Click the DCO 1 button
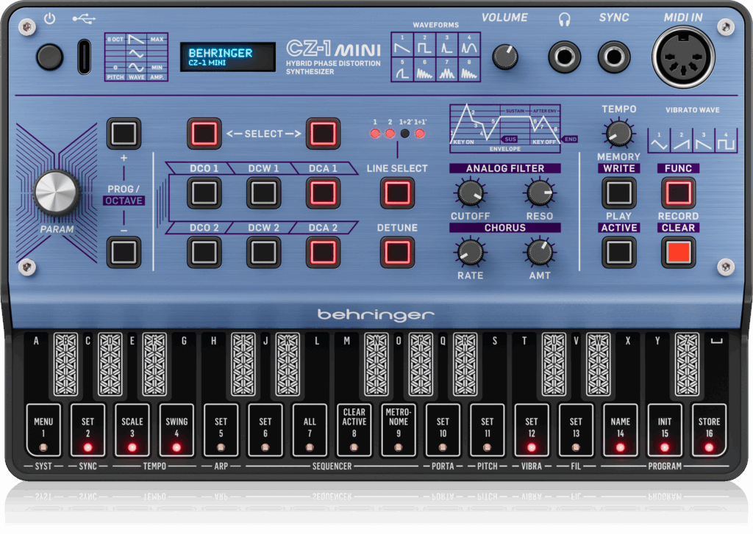Viewport: 753px width, 534px height. pyautogui.click(x=204, y=193)
